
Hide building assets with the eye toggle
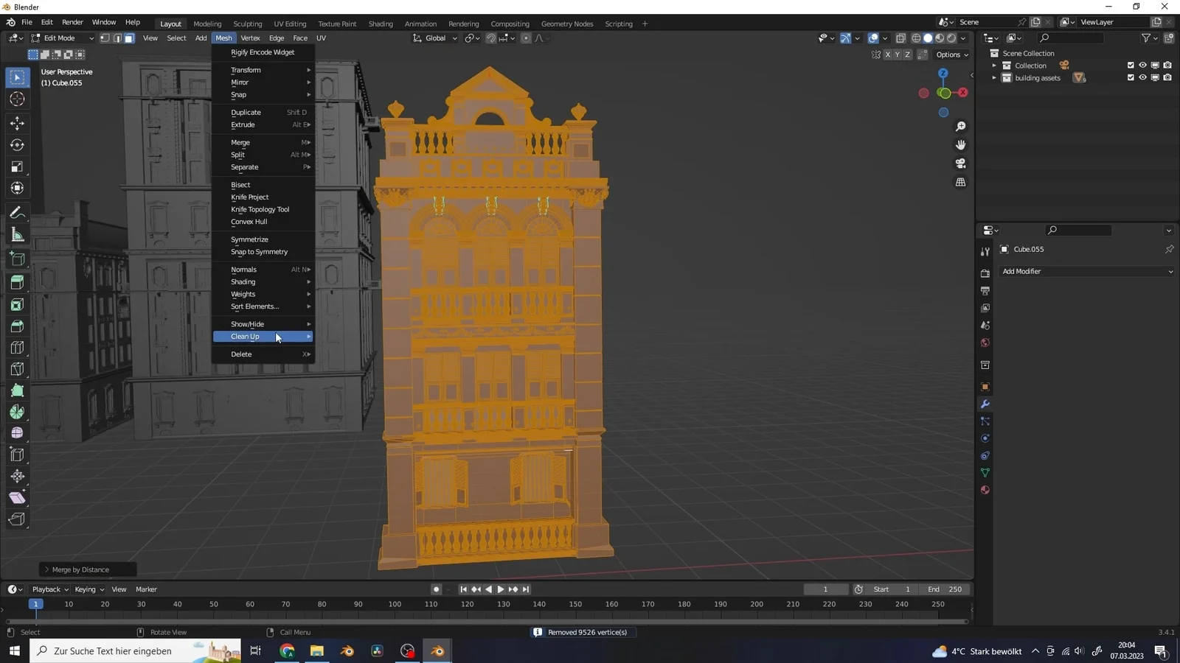[1142, 77]
